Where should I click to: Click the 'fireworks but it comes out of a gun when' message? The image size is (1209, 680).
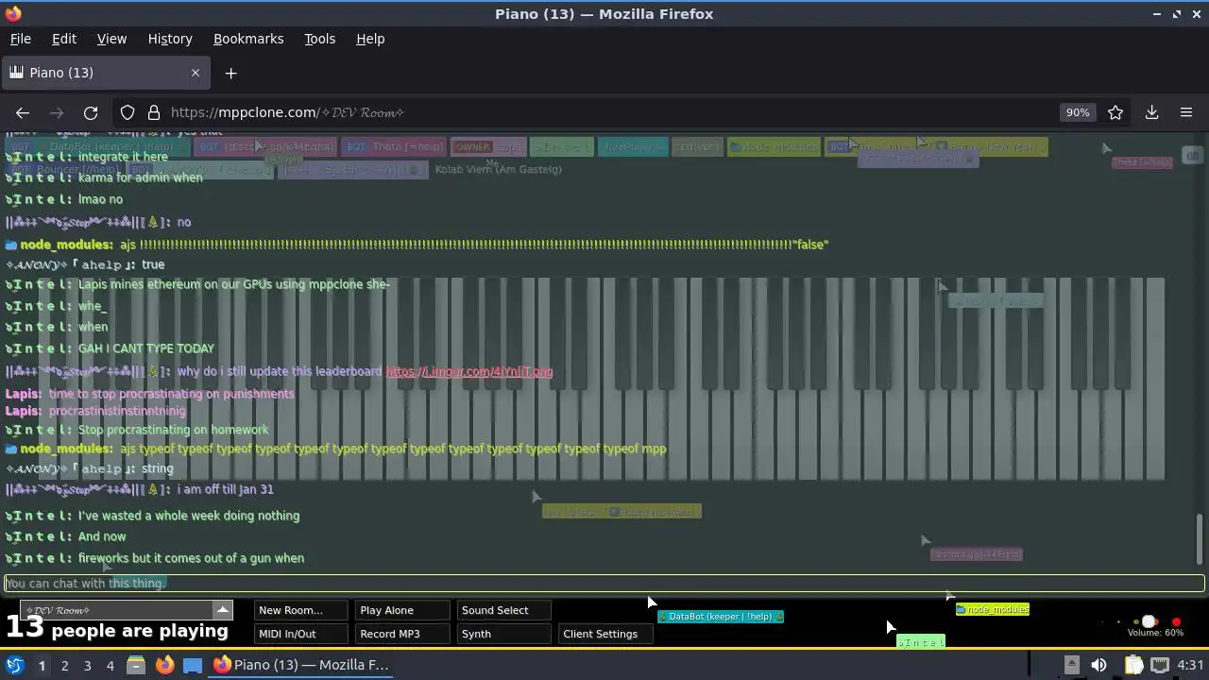pos(191,558)
